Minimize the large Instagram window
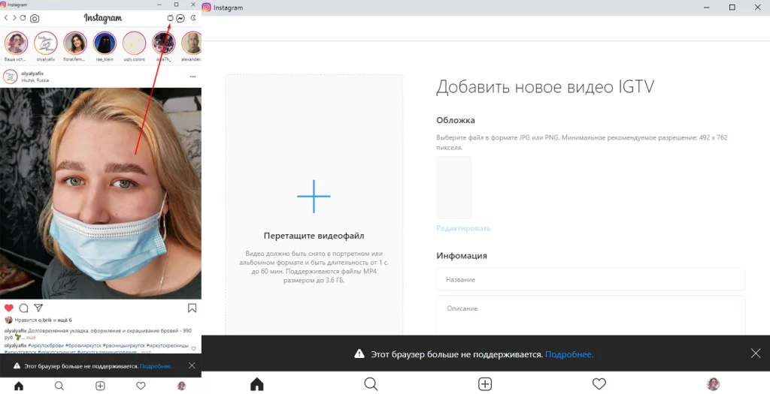The image size is (770, 394). [707, 8]
